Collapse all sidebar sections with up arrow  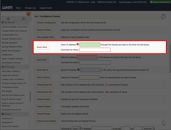(8, 19)
